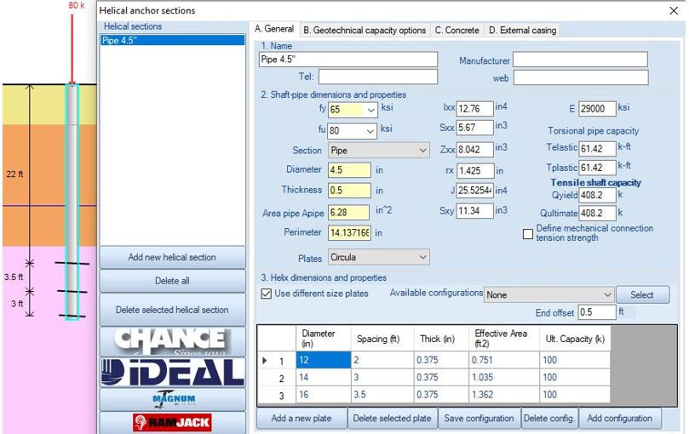
Task: Click Diameter cell 12 in row 1
Action: [x=324, y=360]
